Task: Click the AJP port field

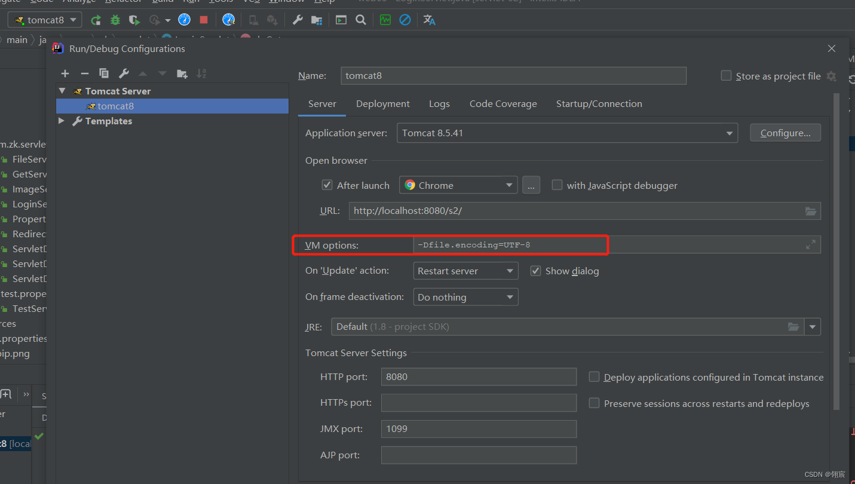Action: tap(479, 455)
